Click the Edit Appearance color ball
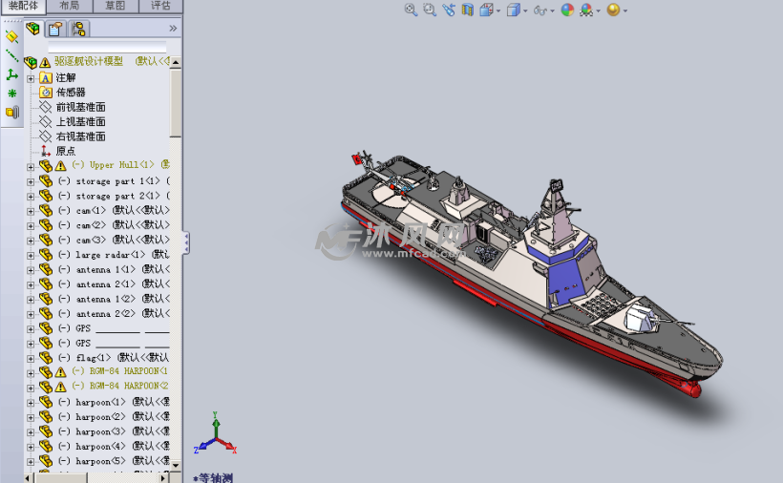Image resolution: width=783 pixels, height=483 pixels. (x=567, y=10)
